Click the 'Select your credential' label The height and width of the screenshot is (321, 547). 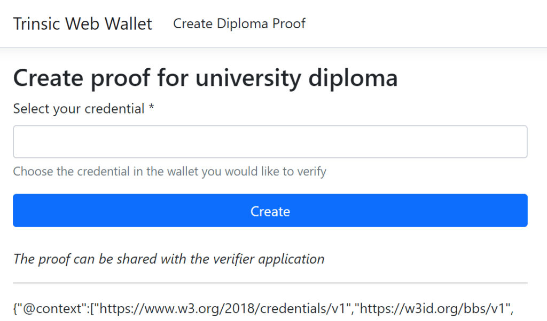[79, 109]
